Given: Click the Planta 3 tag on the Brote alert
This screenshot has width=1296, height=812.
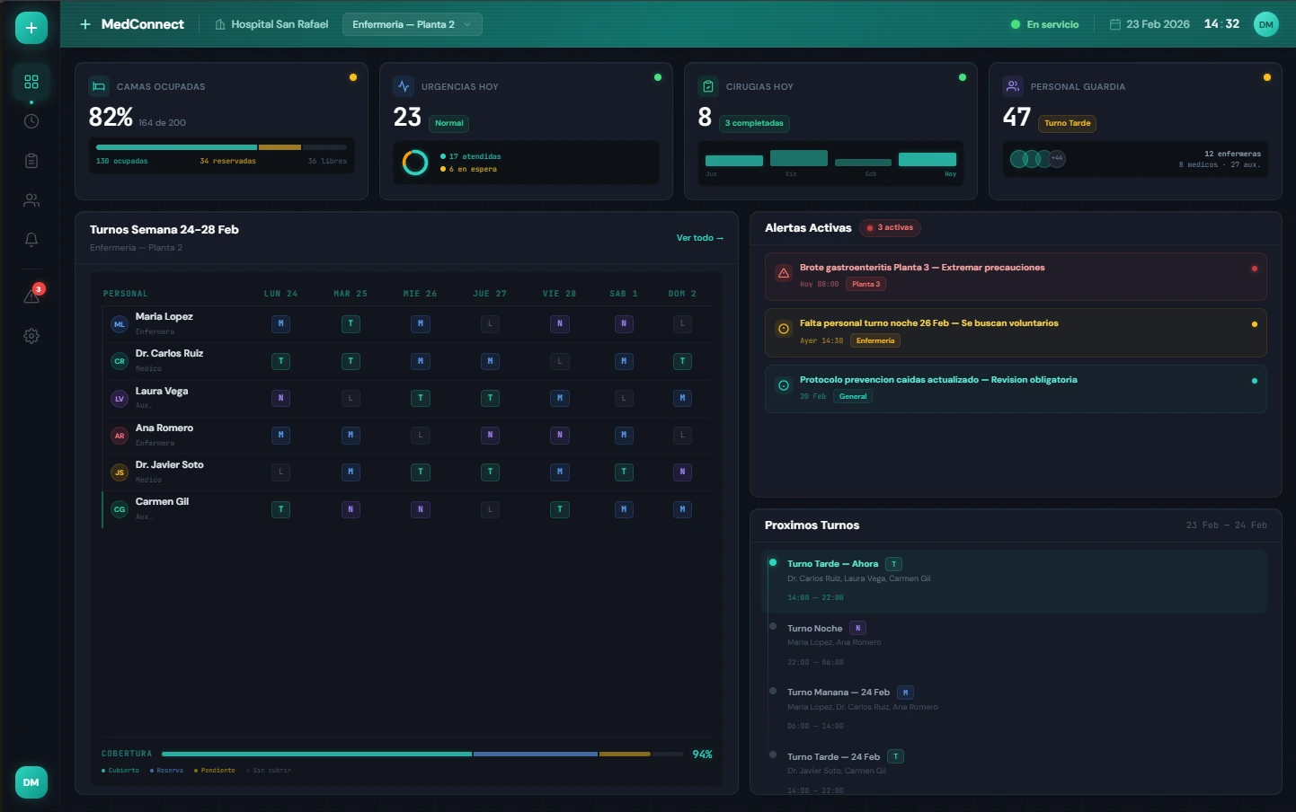Looking at the screenshot, I should pyautogui.click(x=865, y=284).
